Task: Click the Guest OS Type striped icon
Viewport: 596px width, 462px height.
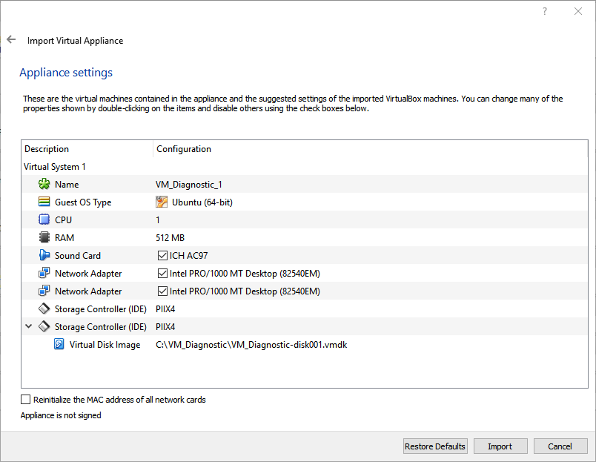Action: click(x=44, y=202)
